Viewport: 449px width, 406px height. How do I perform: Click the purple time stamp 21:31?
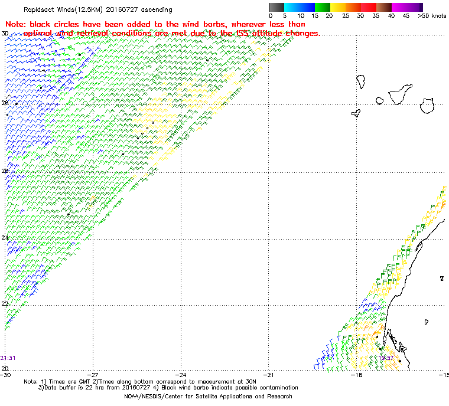click(8, 358)
